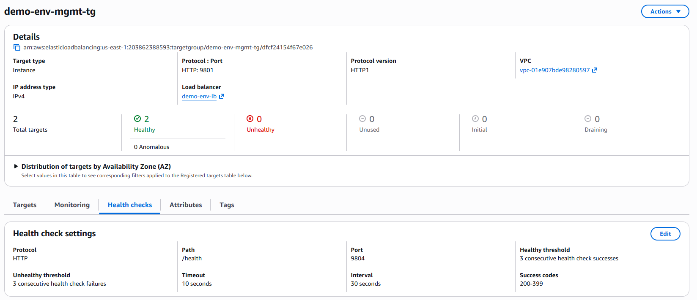Click the Unused status icon
697x300 pixels.
[362, 119]
